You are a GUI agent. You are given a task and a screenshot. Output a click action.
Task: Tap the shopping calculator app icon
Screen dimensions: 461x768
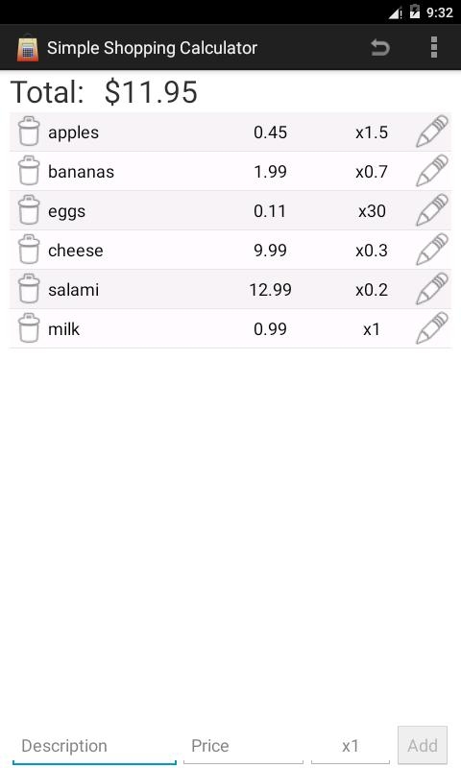tap(28, 47)
